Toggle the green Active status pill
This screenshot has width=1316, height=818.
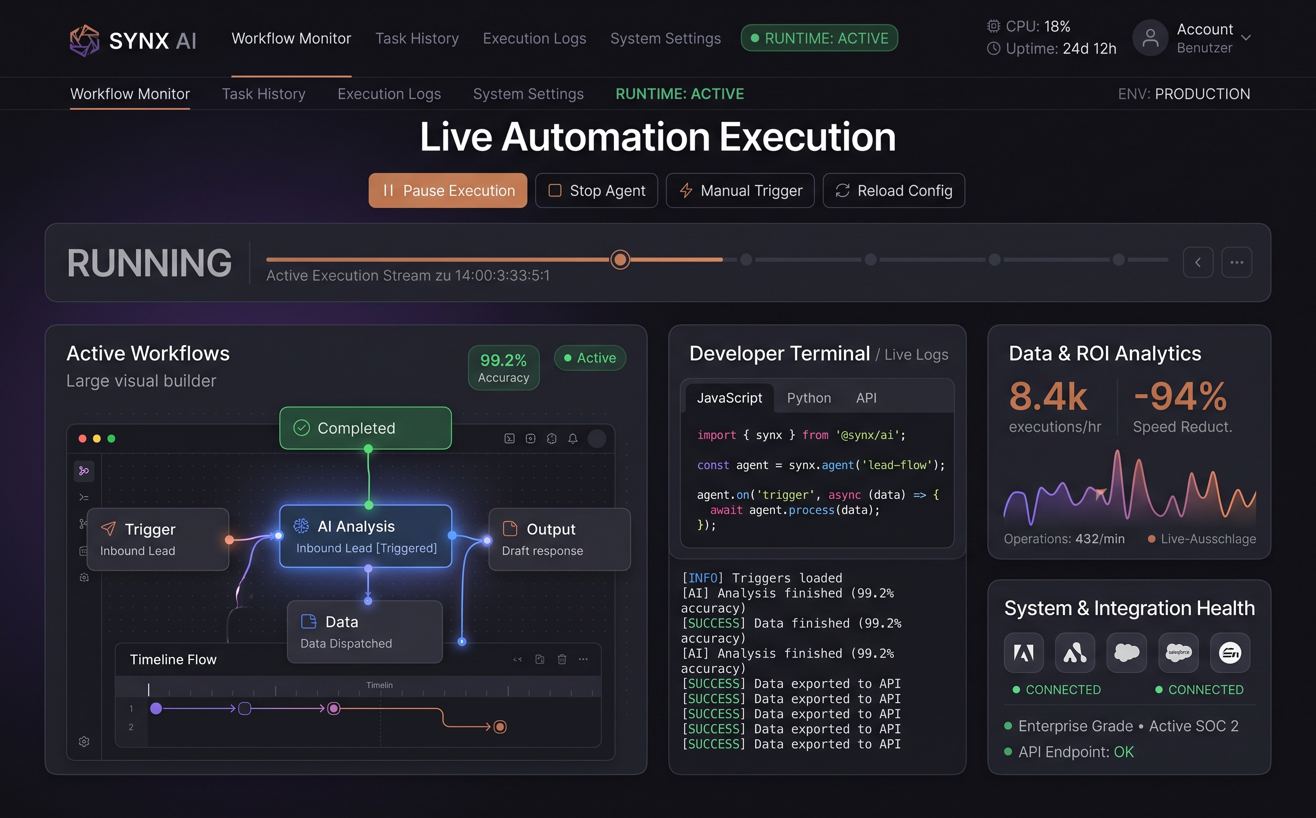[590, 357]
